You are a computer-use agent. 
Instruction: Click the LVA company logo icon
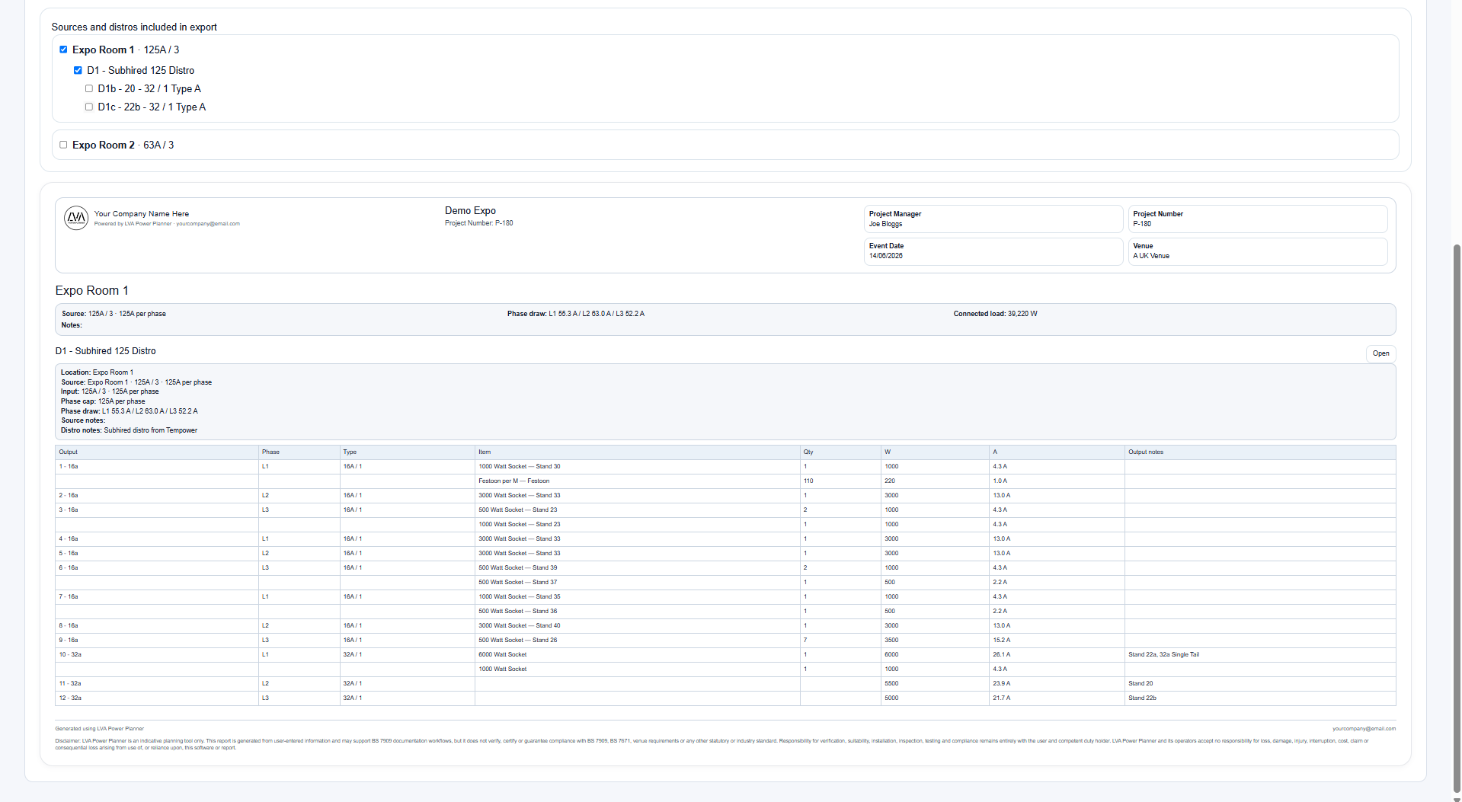[76, 218]
